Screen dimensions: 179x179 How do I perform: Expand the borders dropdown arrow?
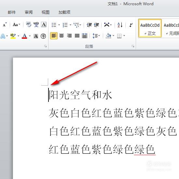tap(124, 36)
